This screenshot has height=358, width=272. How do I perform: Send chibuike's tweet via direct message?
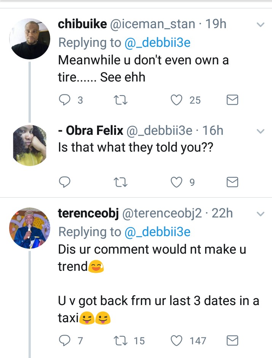232,100
